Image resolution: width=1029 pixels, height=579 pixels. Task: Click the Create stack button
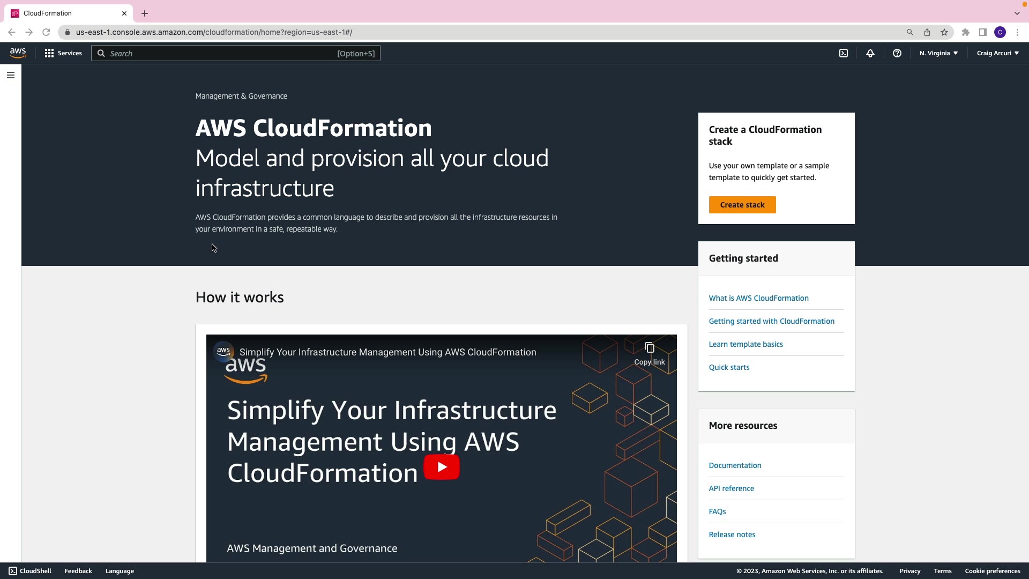(x=742, y=205)
